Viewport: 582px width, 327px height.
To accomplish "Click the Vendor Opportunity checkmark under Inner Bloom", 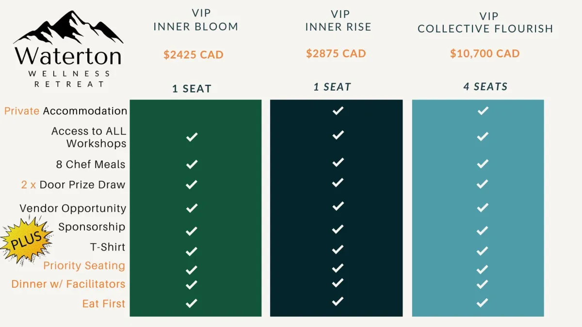I will pos(192,208).
